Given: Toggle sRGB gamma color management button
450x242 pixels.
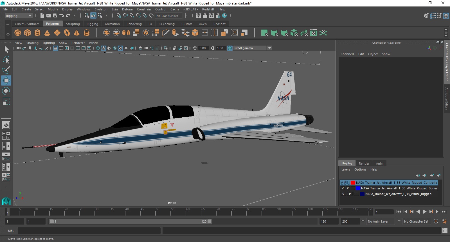Looking at the screenshot, I should 230,48.
